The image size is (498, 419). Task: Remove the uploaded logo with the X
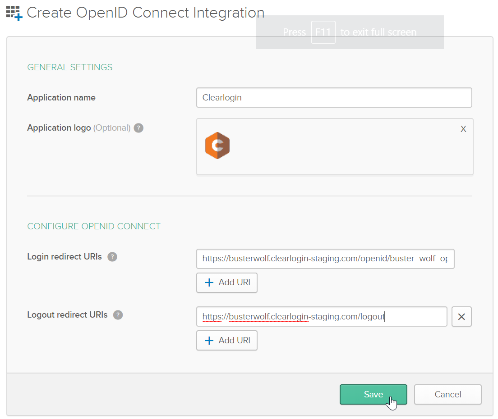(463, 129)
